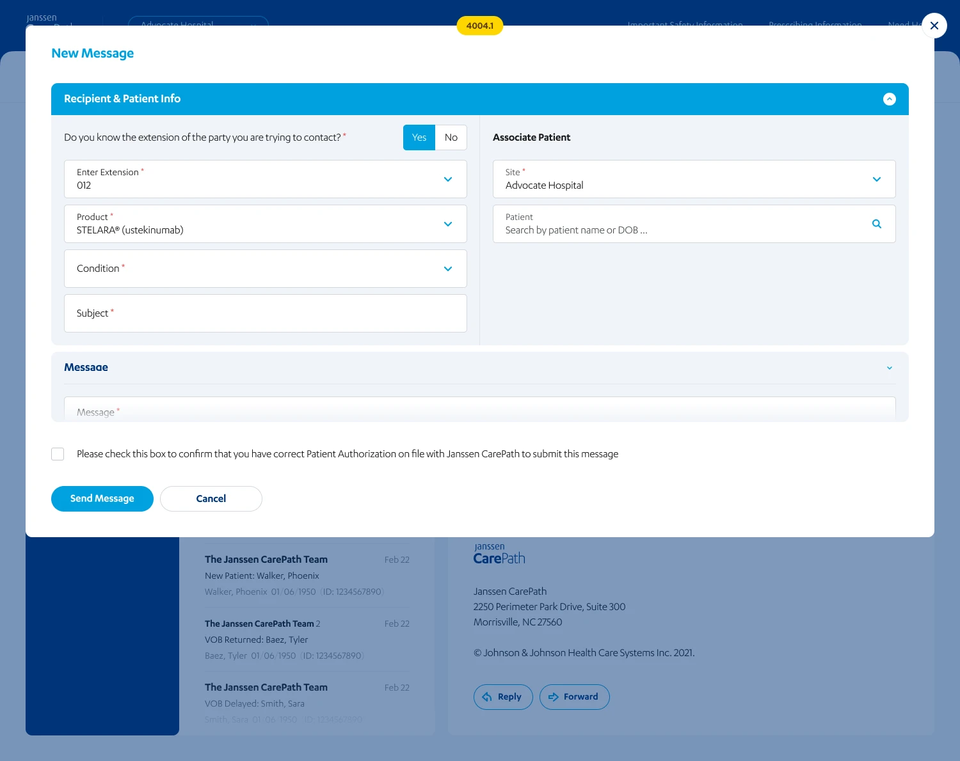This screenshot has height=761, width=960.
Task: Click the Janssen CarePath logo in the message pane
Action: coord(499,554)
